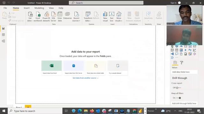The height and width of the screenshot is (114, 204).
Task: Switch to the Modeling ribbon tab
Action: 39,8
